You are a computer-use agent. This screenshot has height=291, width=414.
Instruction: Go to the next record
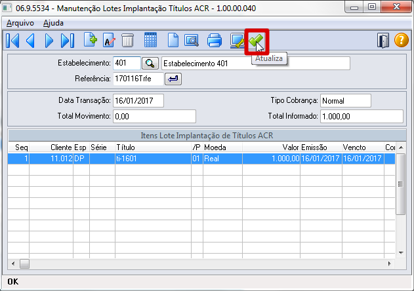pyautogui.click(x=49, y=41)
